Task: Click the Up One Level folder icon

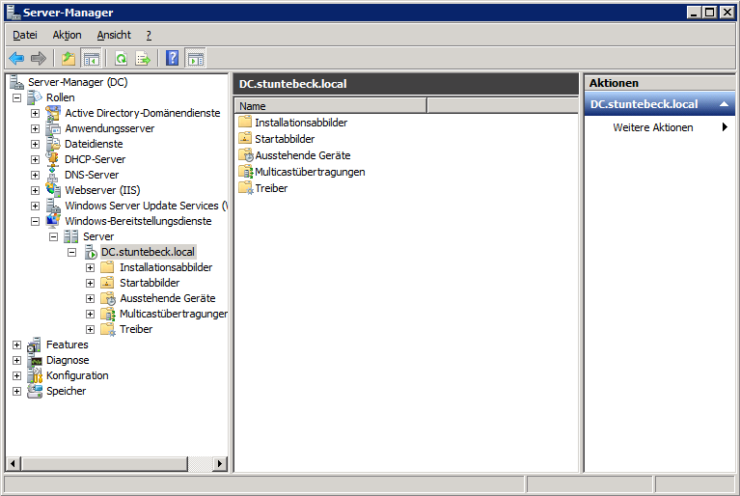Action: point(69,58)
